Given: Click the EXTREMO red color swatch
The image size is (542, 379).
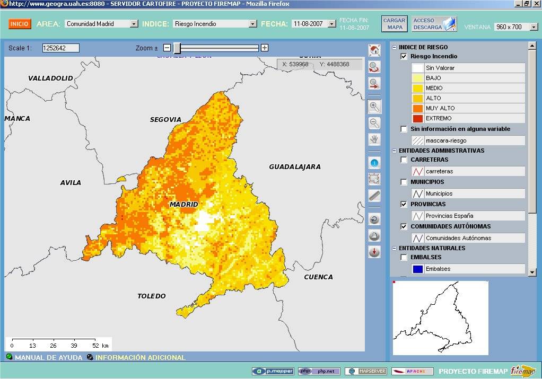Looking at the screenshot, I should (x=417, y=118).
